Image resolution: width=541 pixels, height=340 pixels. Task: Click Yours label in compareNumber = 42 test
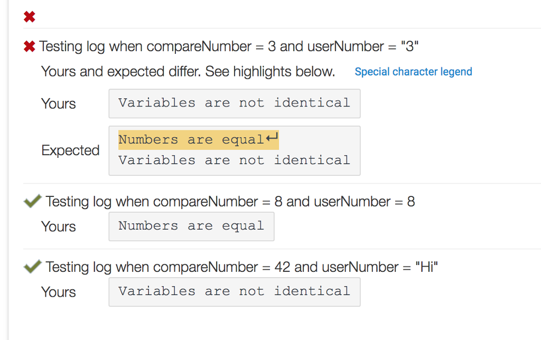coord(58,292)
